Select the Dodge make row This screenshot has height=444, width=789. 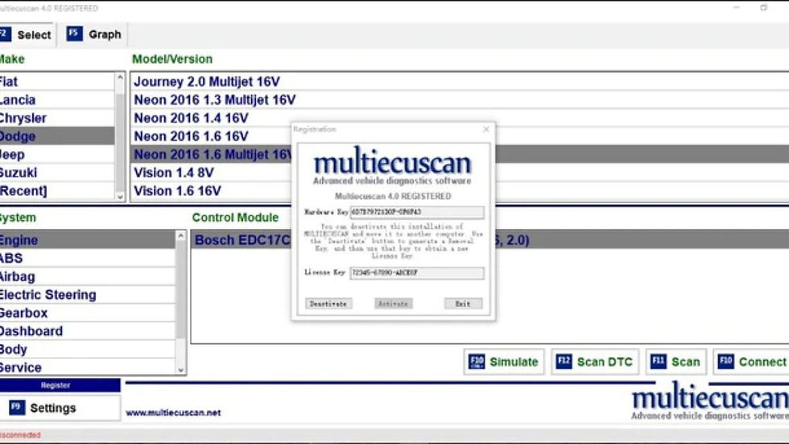click(x=57, y=136)
